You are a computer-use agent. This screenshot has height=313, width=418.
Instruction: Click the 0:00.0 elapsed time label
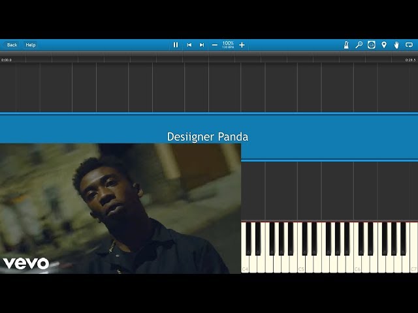(x=7, y=60)
